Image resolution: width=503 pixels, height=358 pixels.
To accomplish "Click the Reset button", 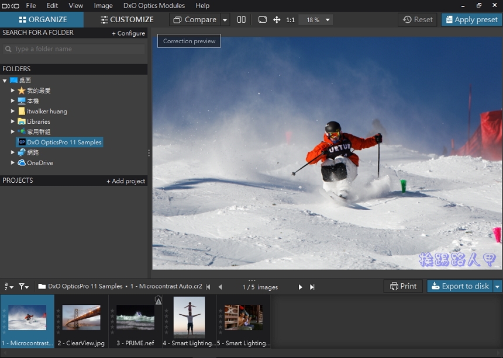I will (x=418, y=19).
